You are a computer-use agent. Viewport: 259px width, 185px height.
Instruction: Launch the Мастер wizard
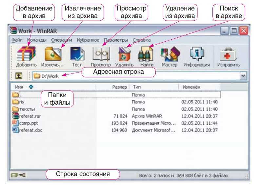(170, 54)
